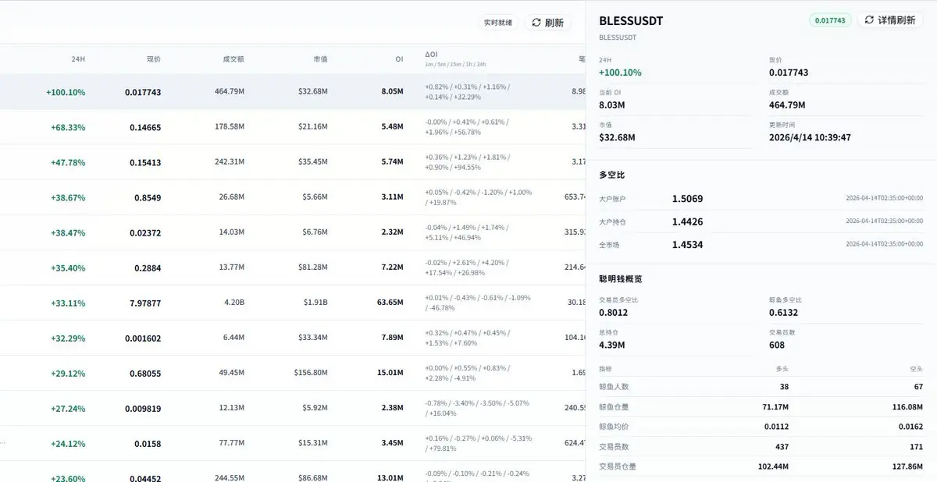The height and width of the screenshot is (482, 937).
Task: Sort by the ΔOI column header
Action: pos(431,55)
